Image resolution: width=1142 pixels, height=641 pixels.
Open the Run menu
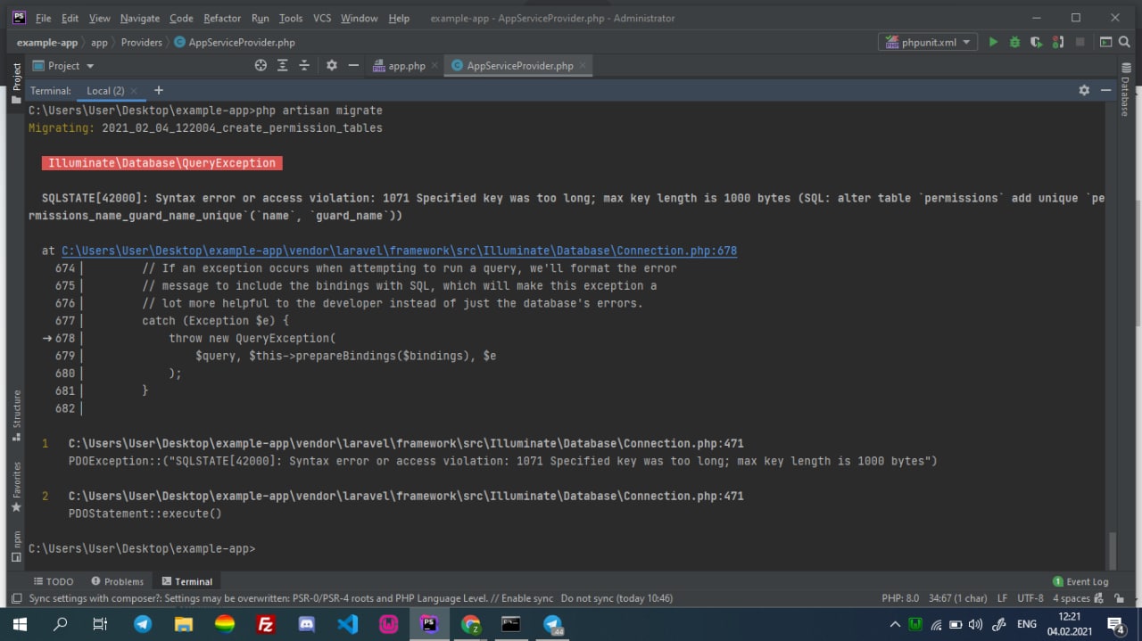tap(261, 18)
